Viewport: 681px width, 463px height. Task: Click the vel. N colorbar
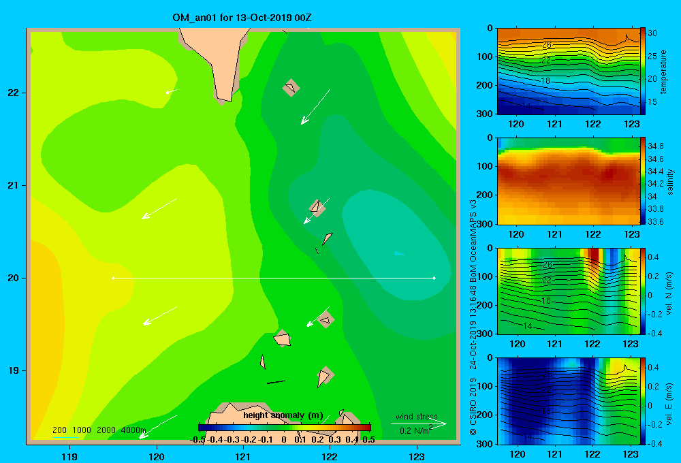(642, 291)
